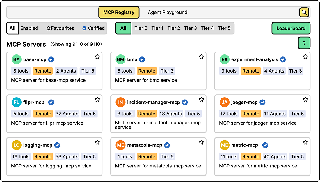
Task: Star the metatools-mcp server card
Action: 201,142
